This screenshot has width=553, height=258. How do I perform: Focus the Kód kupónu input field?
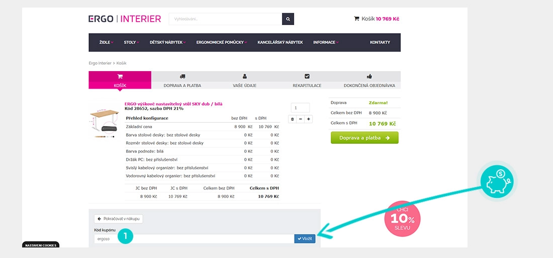coord(195,238)
